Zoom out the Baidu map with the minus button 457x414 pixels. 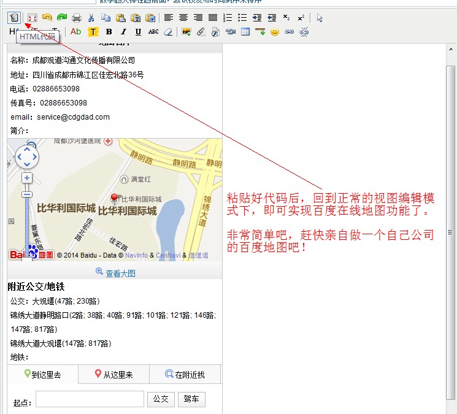[27, 194]
